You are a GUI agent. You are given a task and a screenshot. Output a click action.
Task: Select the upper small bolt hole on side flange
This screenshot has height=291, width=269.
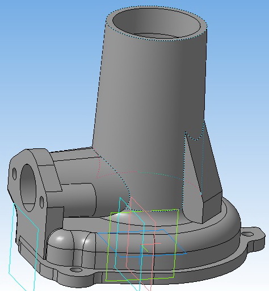point(14,173)
